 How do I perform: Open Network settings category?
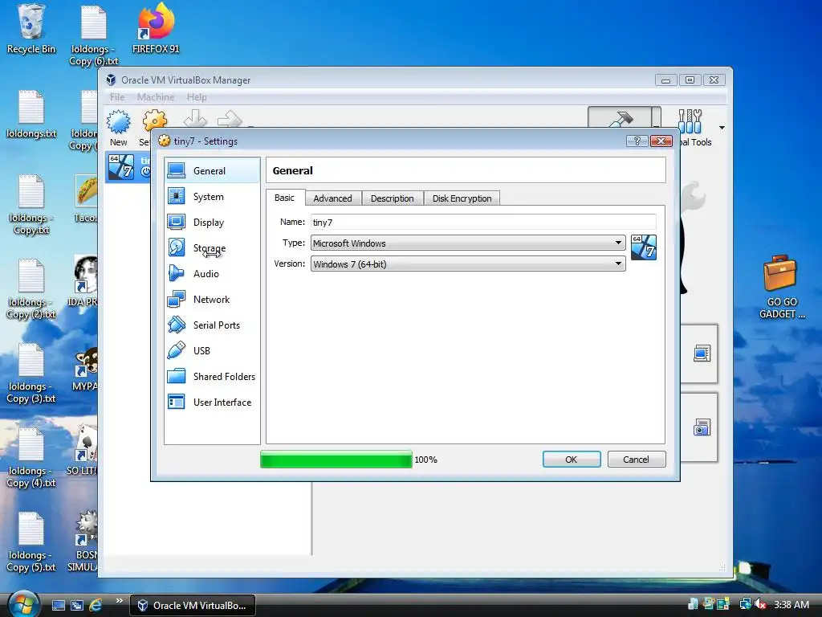click(212, 299)
